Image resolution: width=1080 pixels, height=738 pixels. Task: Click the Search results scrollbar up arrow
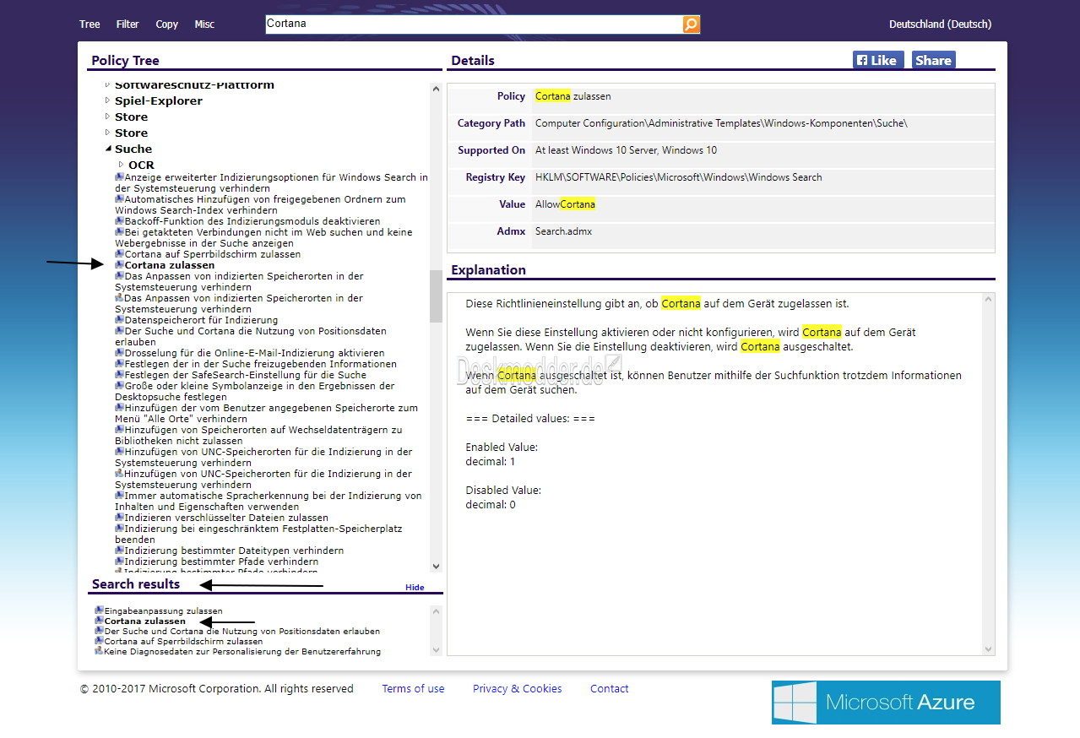[x=436, y=611]
